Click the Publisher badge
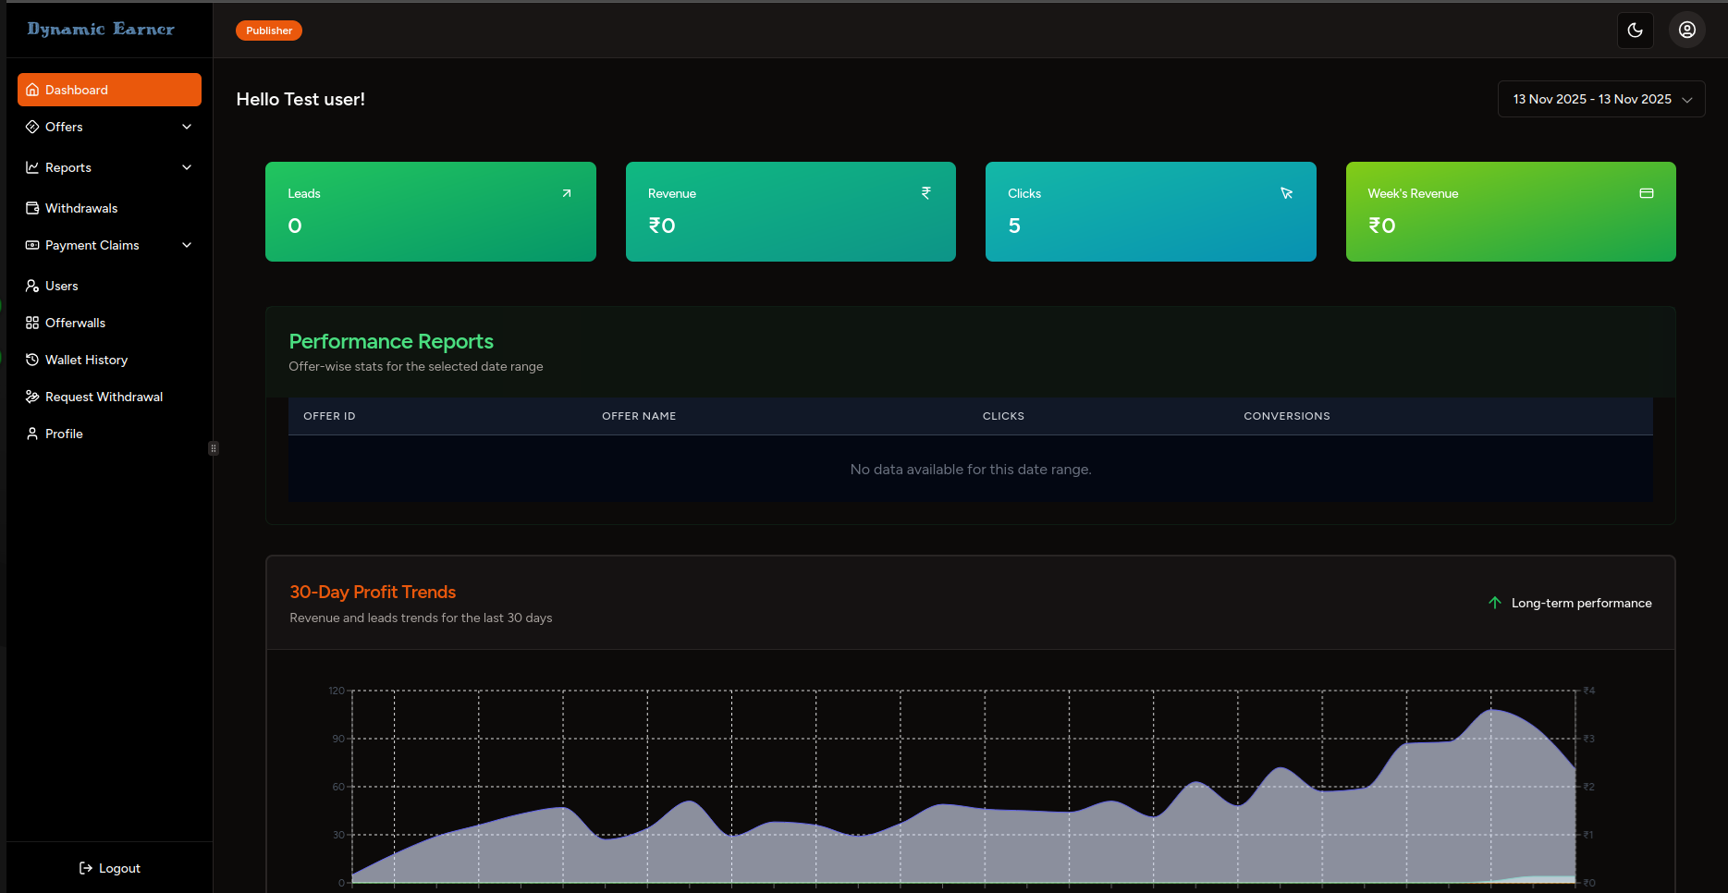This screenshot has height=893, width=1728. point(268,30)
